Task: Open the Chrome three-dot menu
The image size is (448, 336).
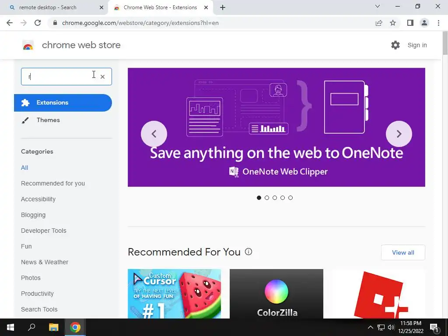Action: (438, 23)
